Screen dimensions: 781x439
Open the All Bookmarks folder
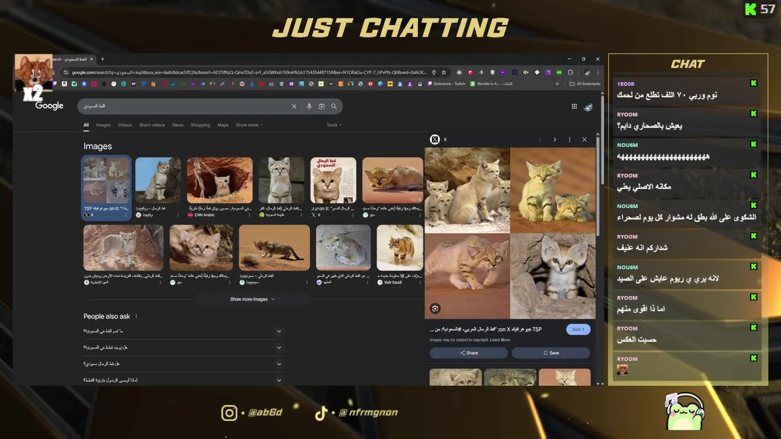pos(585,84)
